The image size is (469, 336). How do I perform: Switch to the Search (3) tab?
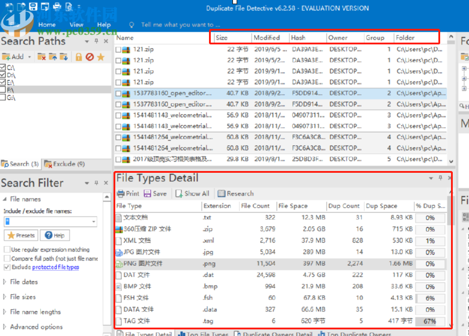point(20,164)
